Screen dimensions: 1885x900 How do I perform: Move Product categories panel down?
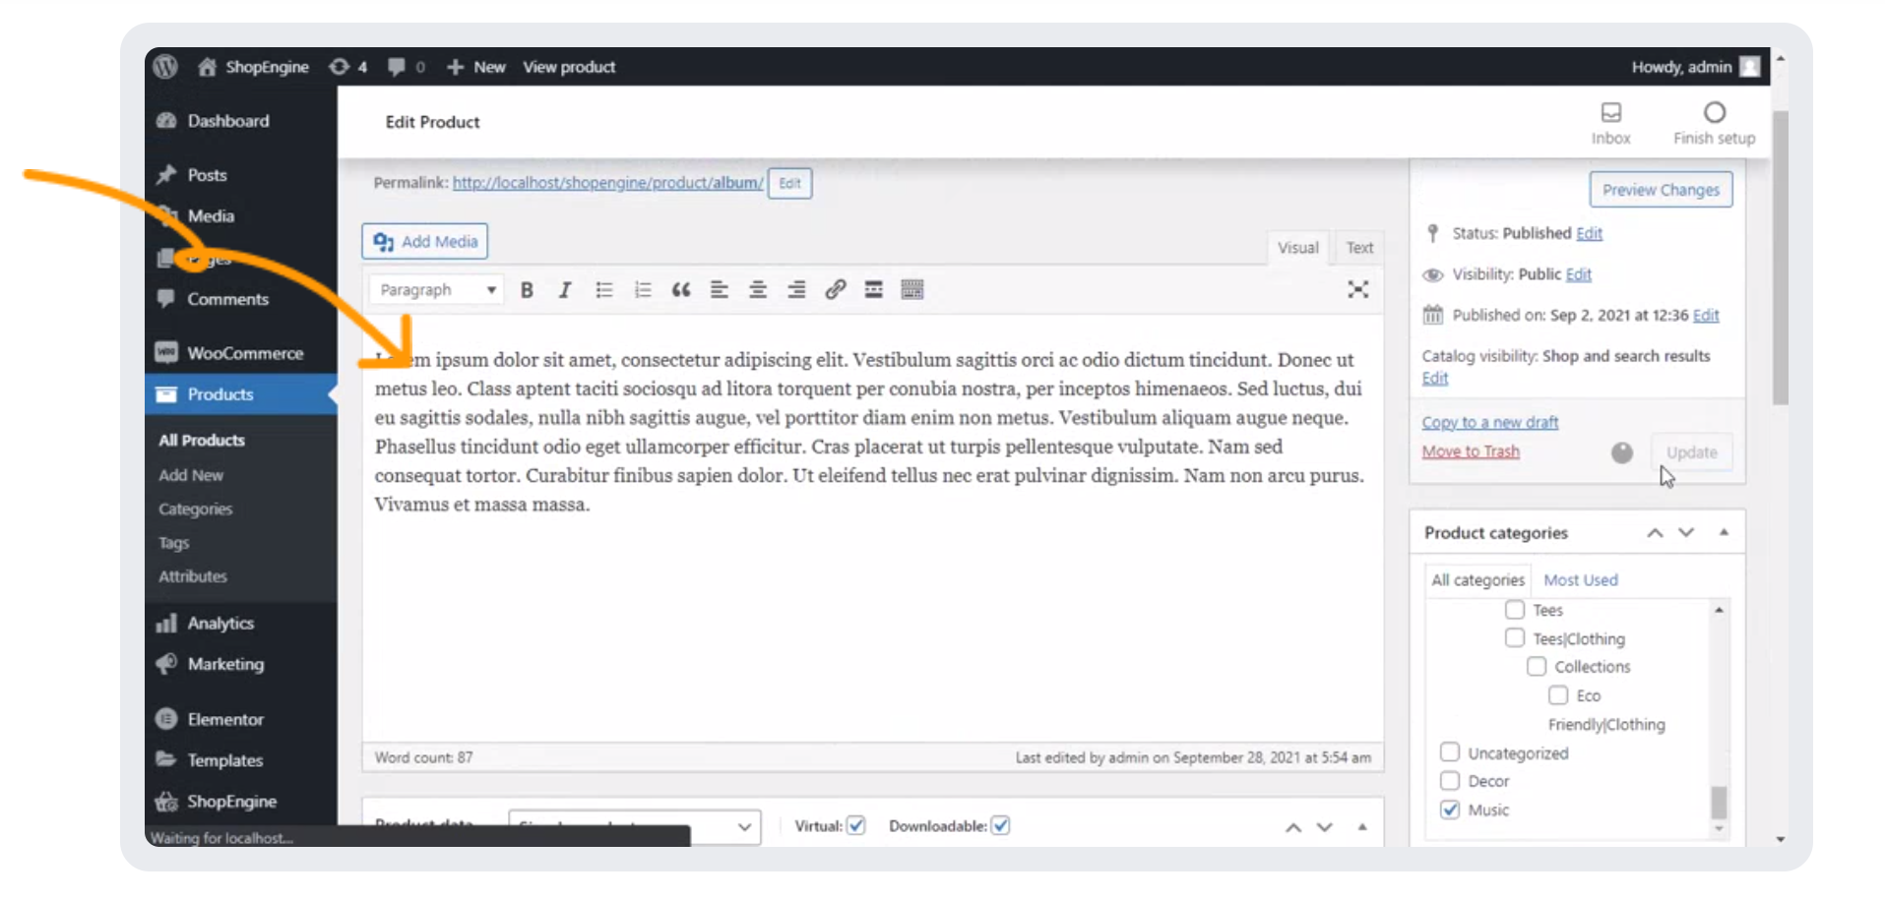pyautogui.click(x=1686, y=533)
